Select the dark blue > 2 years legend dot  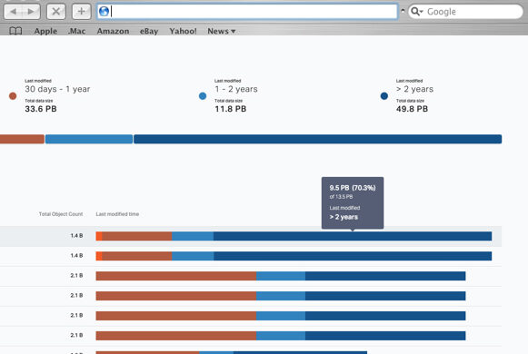[384, 96]
